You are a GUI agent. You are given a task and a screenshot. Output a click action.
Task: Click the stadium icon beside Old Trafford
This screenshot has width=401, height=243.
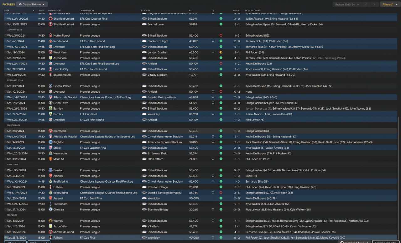[x=144, y=159]
